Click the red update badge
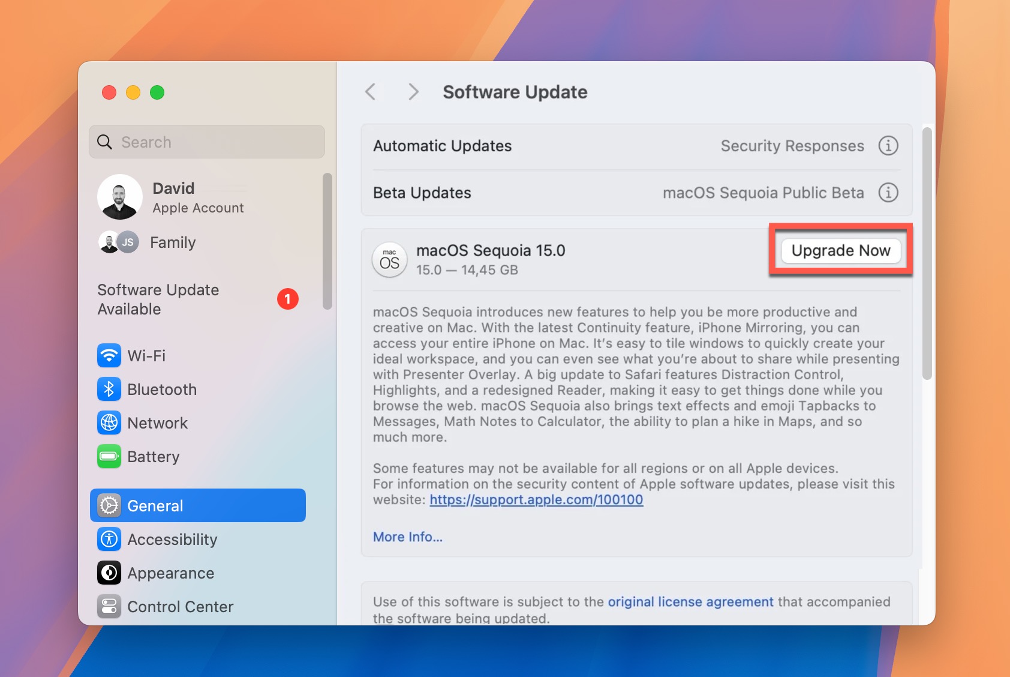This screenshot has width=1010, height=677. 288,299
